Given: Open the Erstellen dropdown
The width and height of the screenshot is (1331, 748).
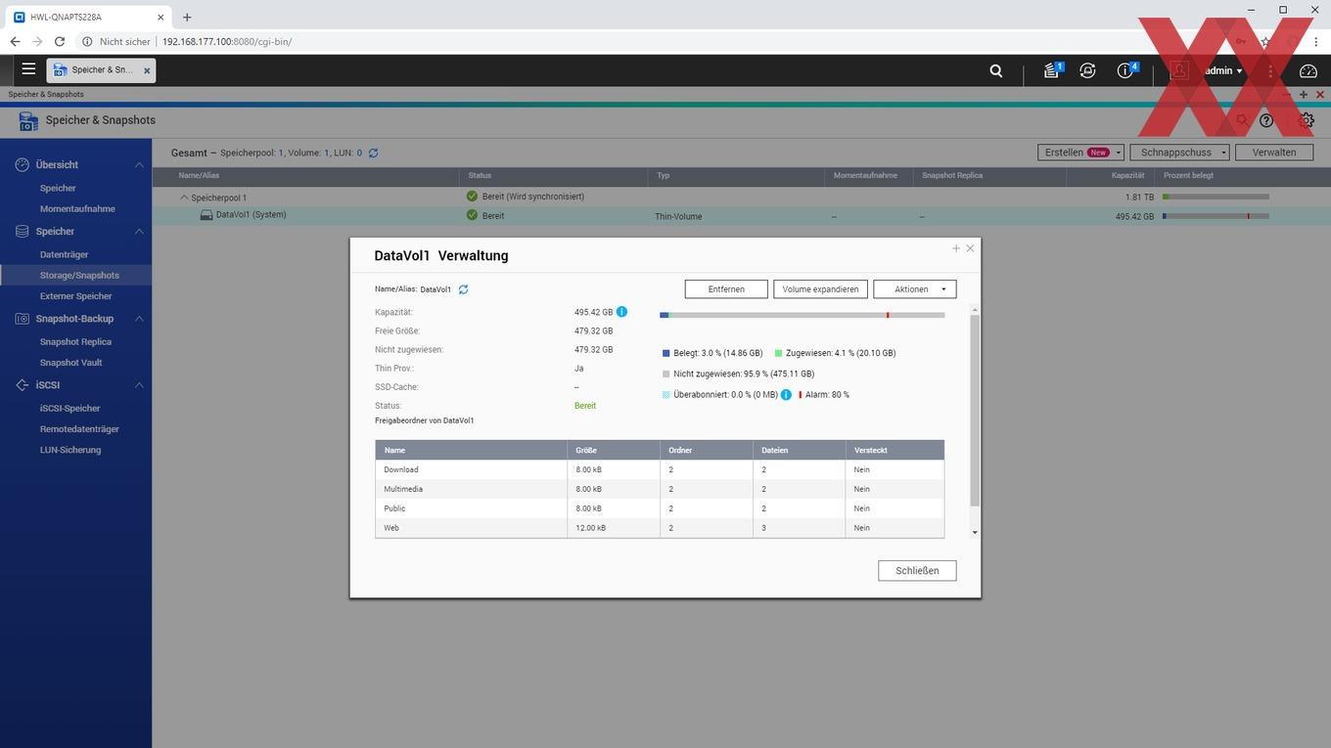Looking at the screenshot, I should click(1080, 153).
